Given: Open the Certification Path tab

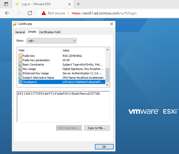Looking at the screenshot, I should coord(50,32).
